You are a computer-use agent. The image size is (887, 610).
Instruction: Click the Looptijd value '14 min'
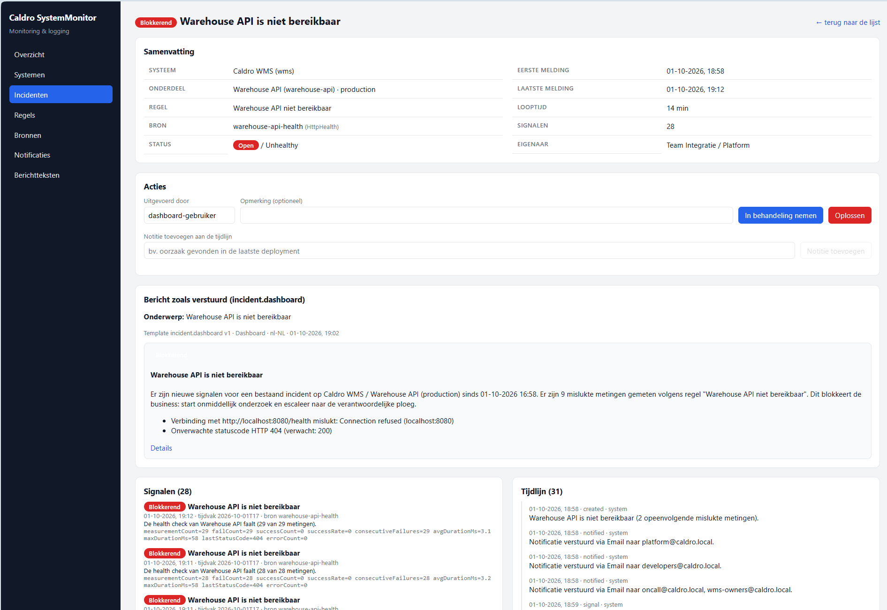677,108
